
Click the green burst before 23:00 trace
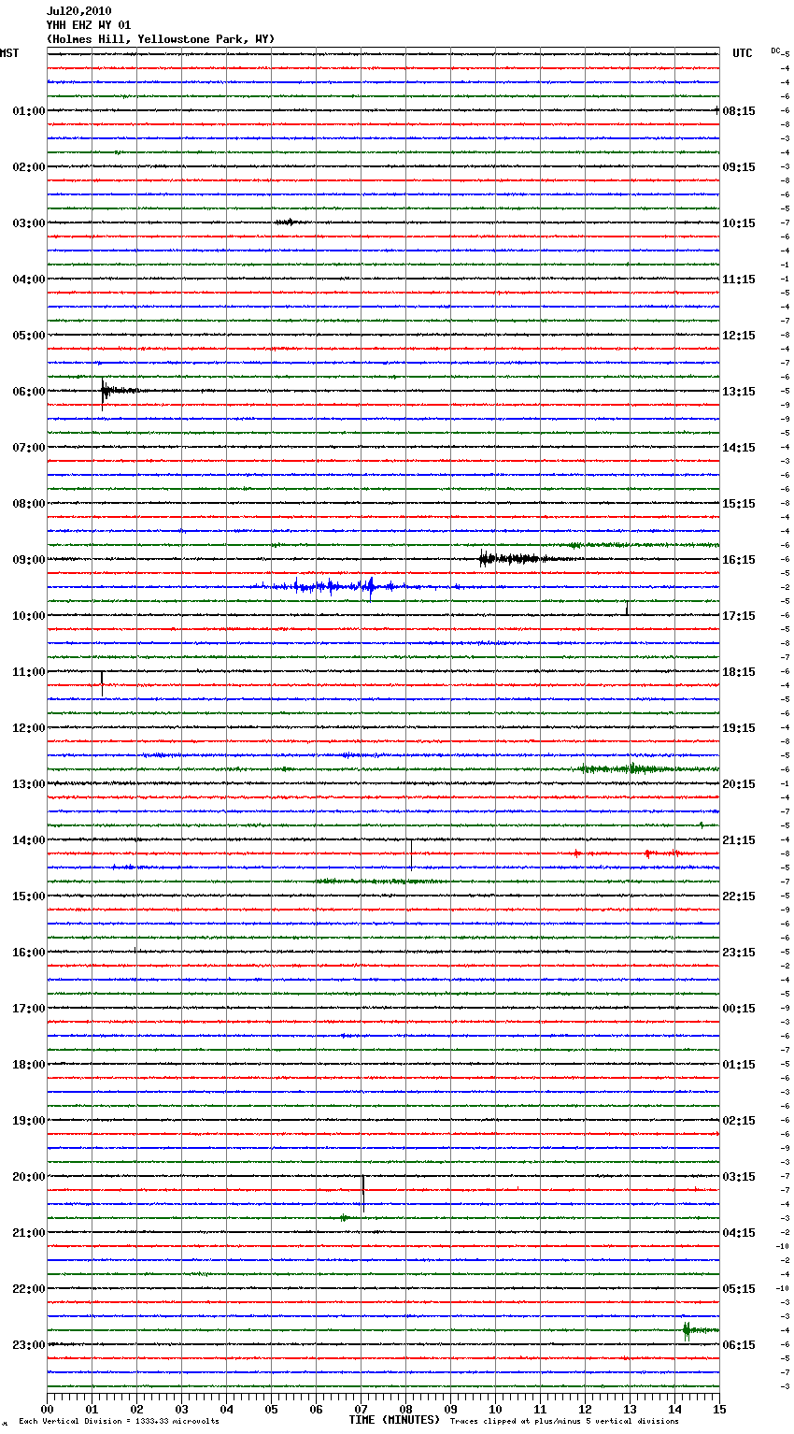click(x=699, y=1330)
